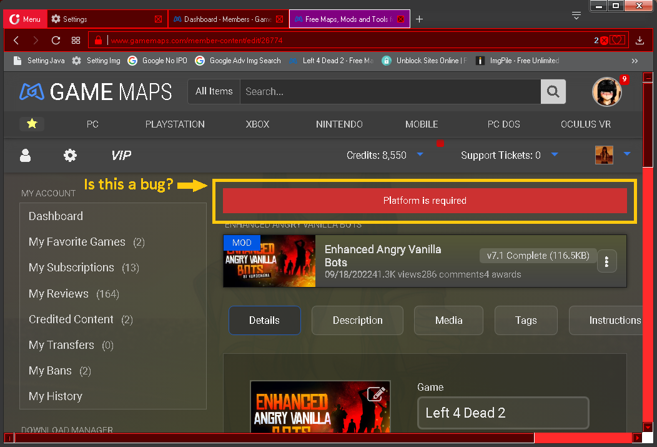Open the user account icon in the member toolbar
Image resolution: width=657 pixels, height=447 pixels.
click(25, 155)
